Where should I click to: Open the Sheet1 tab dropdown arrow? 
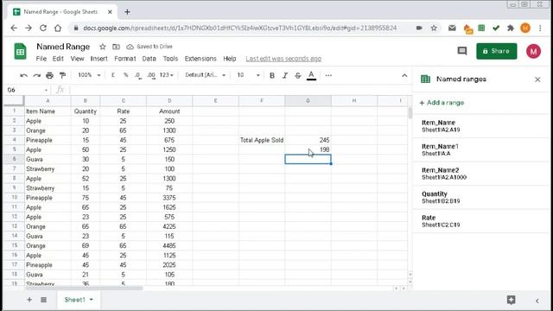[92, 300]
